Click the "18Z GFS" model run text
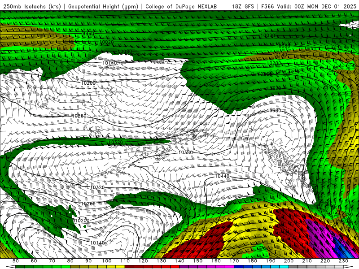Image resolution: width=359 pixels, height=269 pixels. click(x=243, y=7)
